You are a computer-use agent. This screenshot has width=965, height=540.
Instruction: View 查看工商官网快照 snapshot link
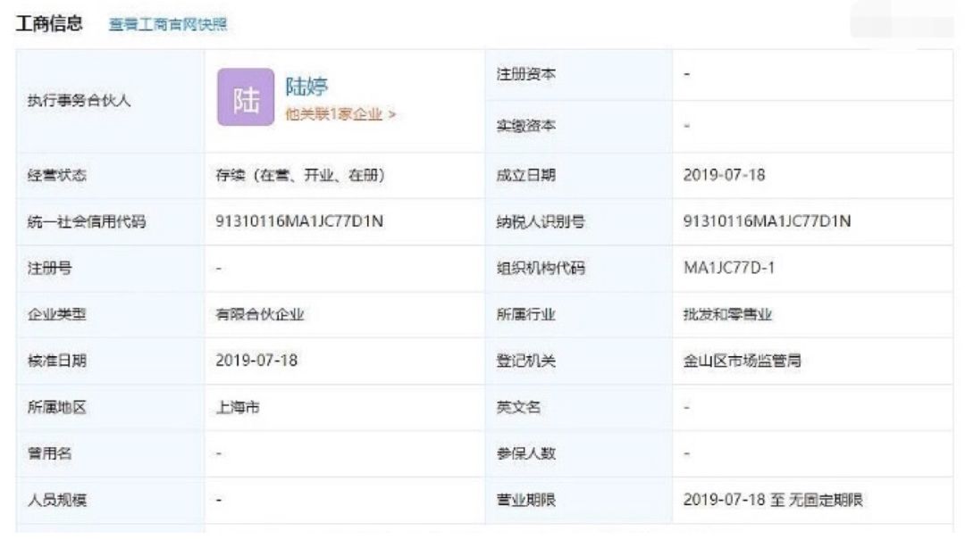coord(168,24)
